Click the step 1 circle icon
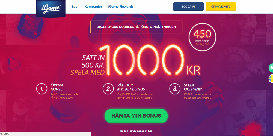 [x=42, y=89]
